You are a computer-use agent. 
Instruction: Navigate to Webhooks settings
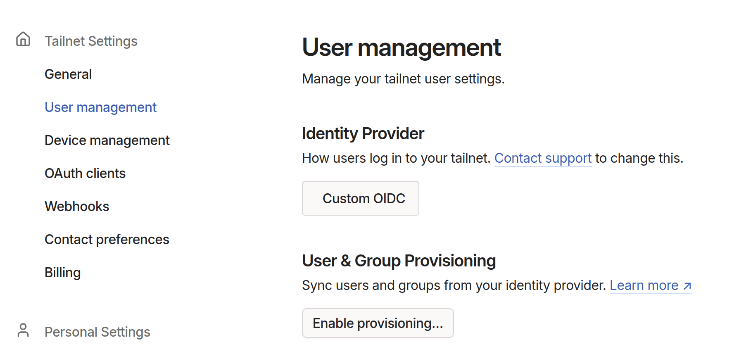tap(77, 207)
